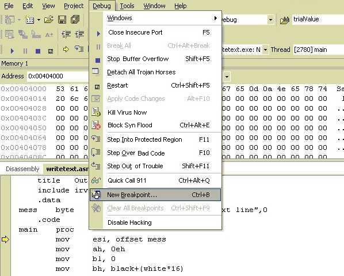The image size is (344, 276).
Task: Click the Break All pause toolbar icon
Action: pyautogui.click(x=25, y=51)
